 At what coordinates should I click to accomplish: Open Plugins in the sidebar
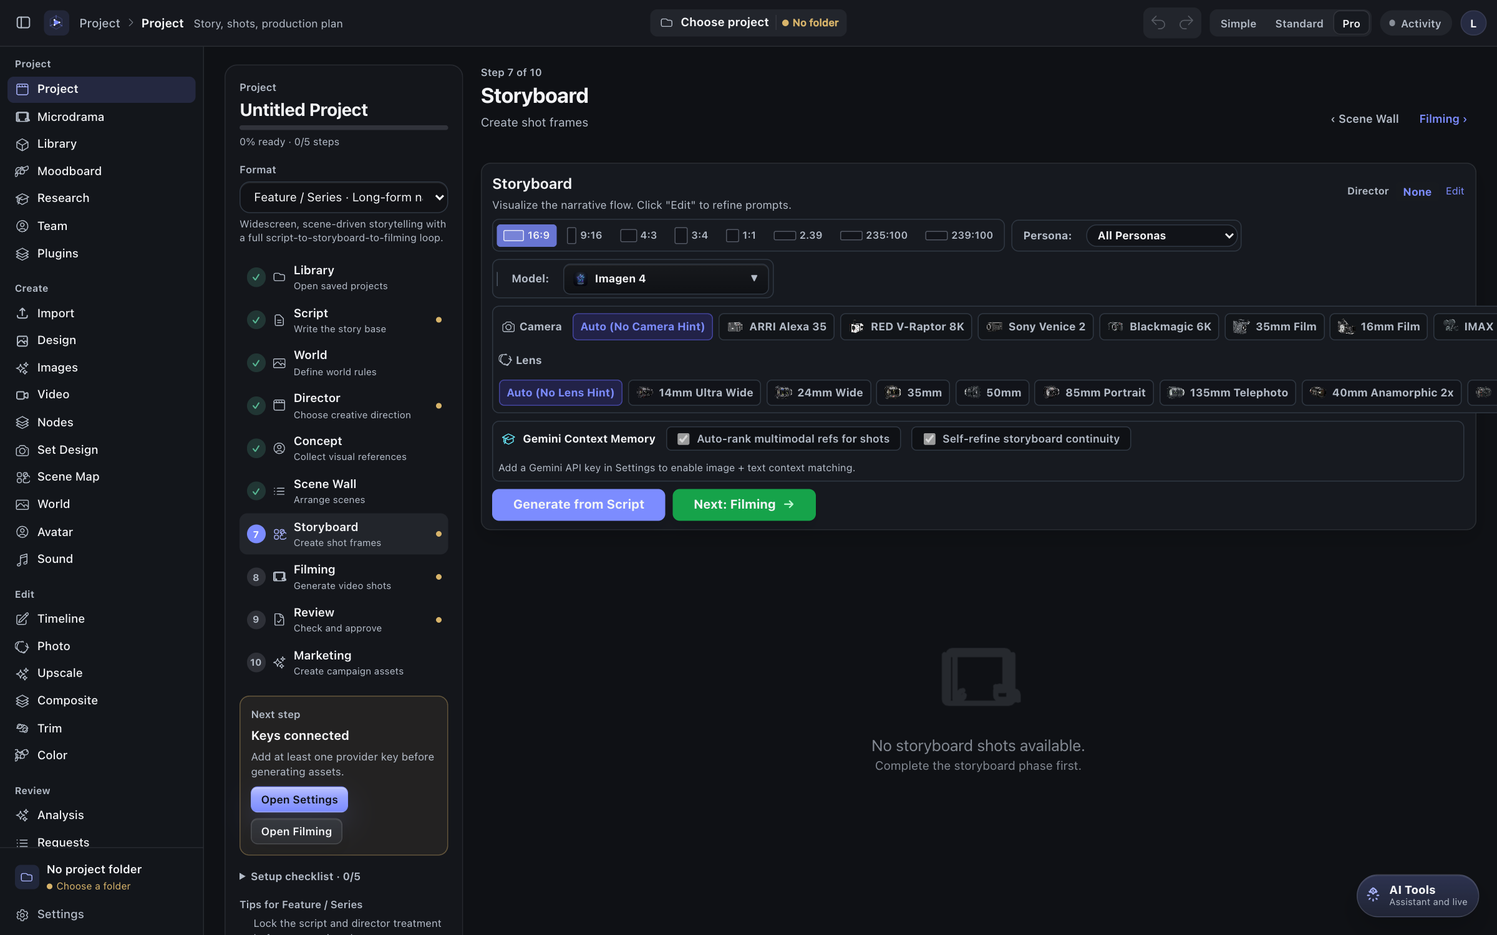pyautogui.click(x=101, y=253)
